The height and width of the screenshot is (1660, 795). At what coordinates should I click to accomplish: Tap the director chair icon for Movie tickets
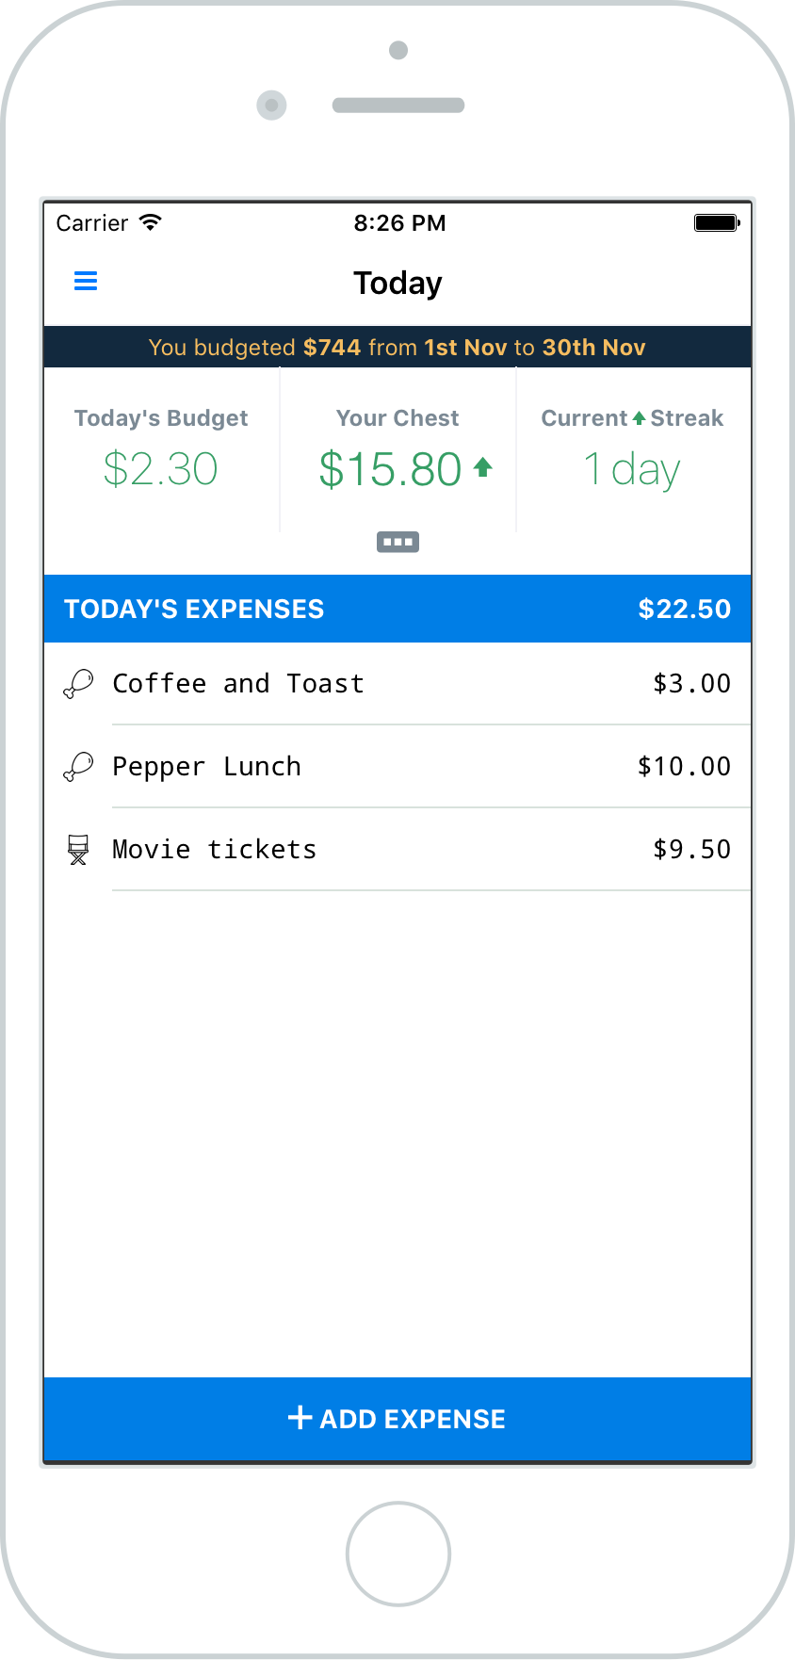click(78, 850)
